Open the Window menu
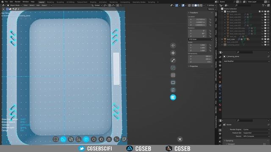This screenshot has width=271, height=152. tap(25, 2)
